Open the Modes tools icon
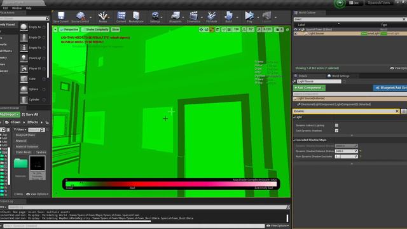Image resolution: width=407 pixels, height=229 pixels. 103,17
